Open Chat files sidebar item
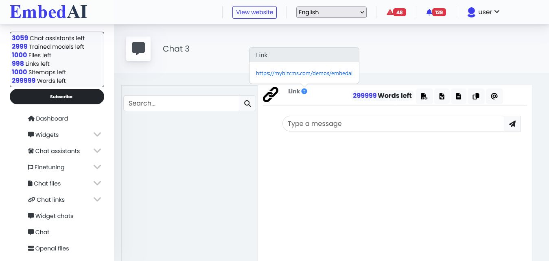 [x=44, y=183]
